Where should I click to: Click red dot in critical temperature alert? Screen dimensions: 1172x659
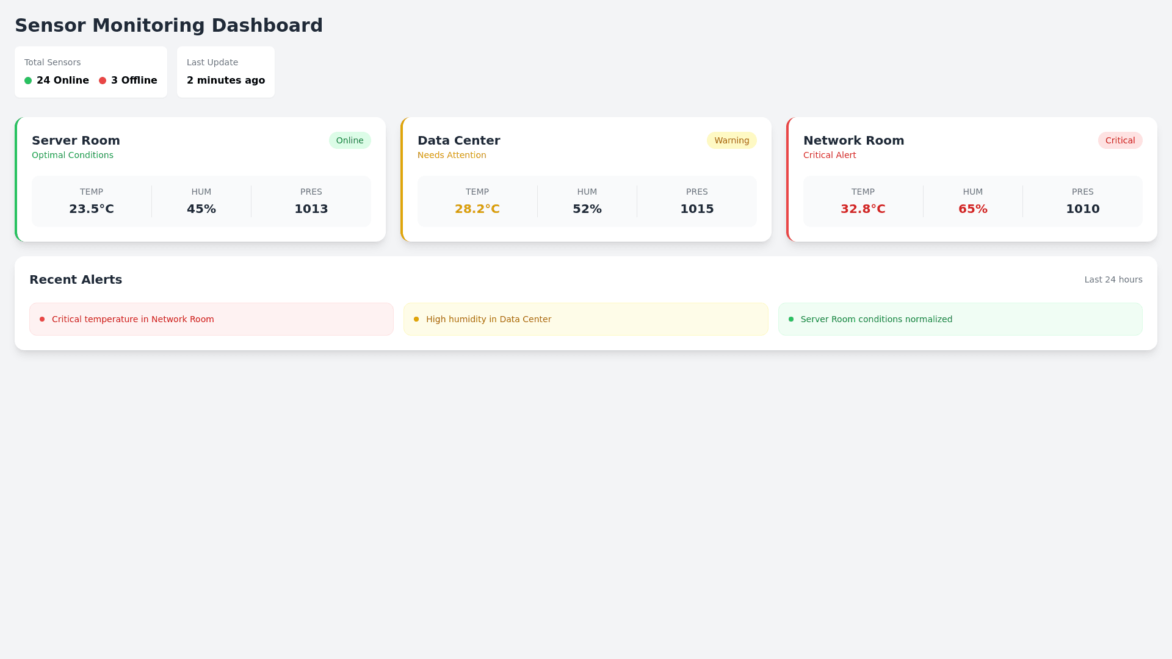click(x=42, y=319)
